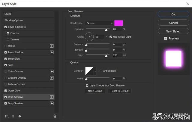The height and width of the screenshot is (122, 192).
Task: Add another Color Overlay with plus icon
Action: pos(52,72)
